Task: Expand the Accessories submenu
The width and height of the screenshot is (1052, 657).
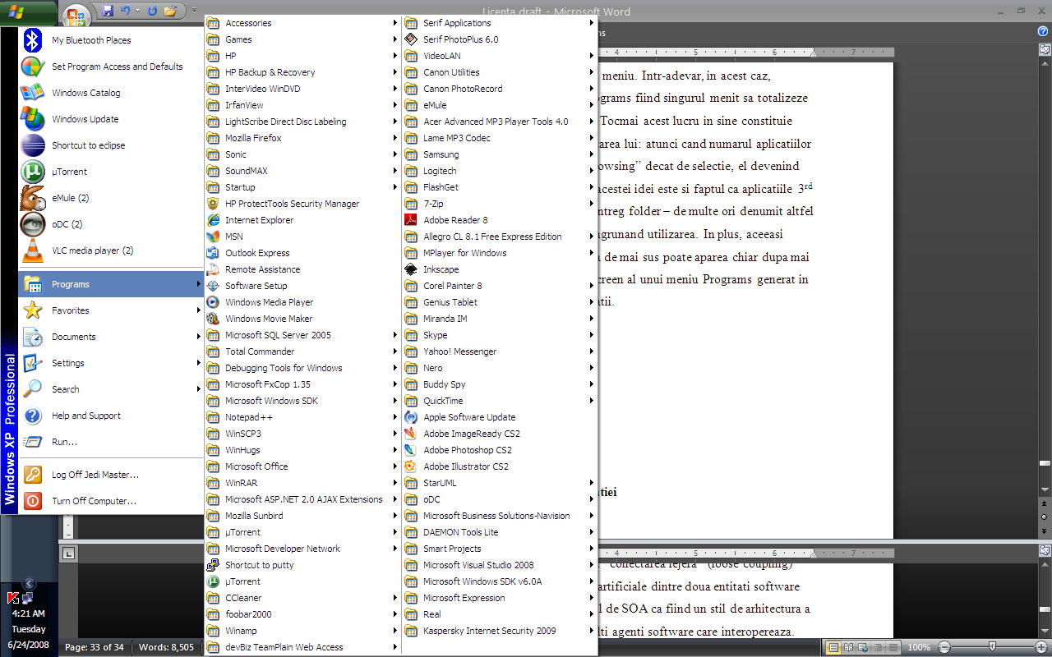Action: (x=302, y=23)
